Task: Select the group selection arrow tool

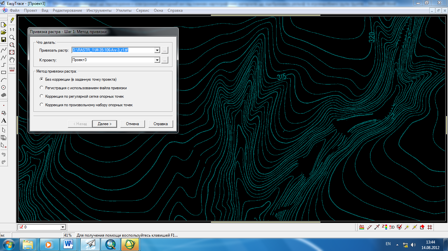Action: pos(4,138)
